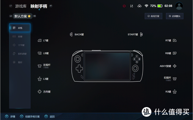Click the RT hint icon beside 映射手柄
193x120 pixels.
pos(51,6)
